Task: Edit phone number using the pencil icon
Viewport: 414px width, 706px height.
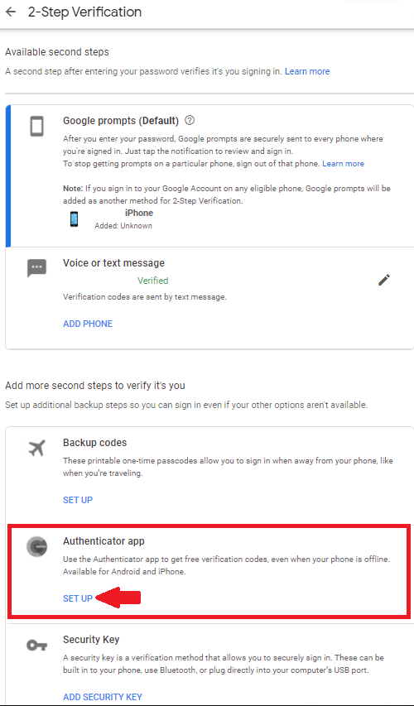Action: click(384, 280)
